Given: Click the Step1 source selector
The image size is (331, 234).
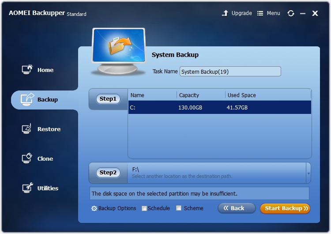Looking at the screenshot, I should tap(108, 99).
